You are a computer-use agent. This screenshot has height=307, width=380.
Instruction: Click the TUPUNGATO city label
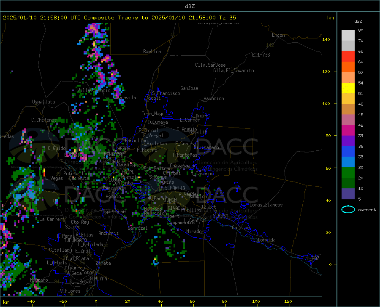[x=76, y=240]
